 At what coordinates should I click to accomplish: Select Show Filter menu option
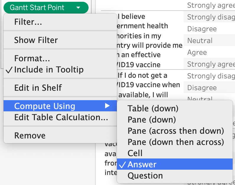pos(36,40)
